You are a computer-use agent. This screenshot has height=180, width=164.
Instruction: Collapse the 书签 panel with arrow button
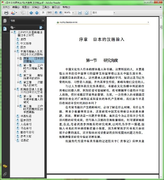(43, 21)
